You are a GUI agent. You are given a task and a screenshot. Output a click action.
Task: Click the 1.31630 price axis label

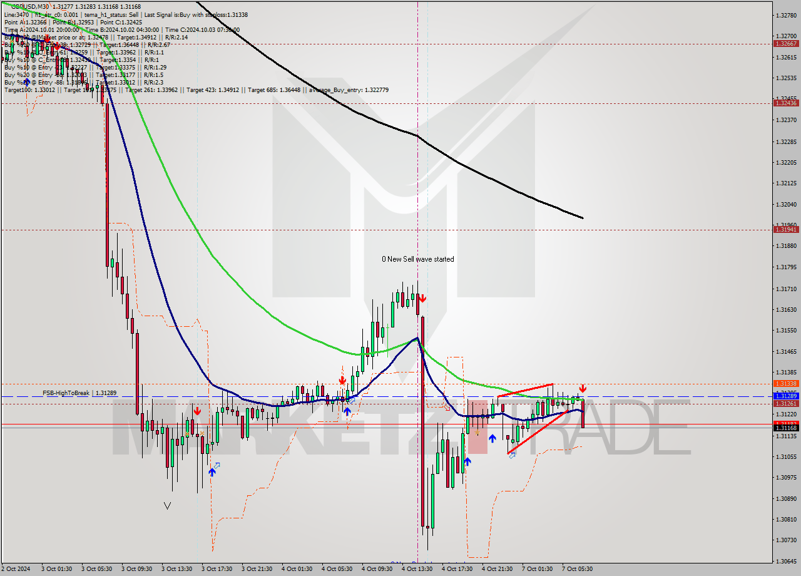point(786,309)
